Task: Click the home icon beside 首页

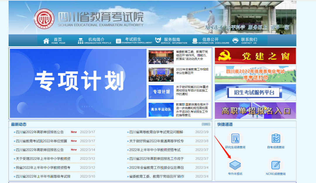Action: (46, 41)
